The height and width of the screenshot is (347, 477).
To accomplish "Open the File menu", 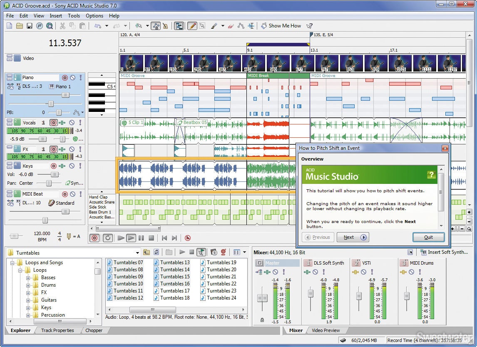I will click(x=10, y=16).
